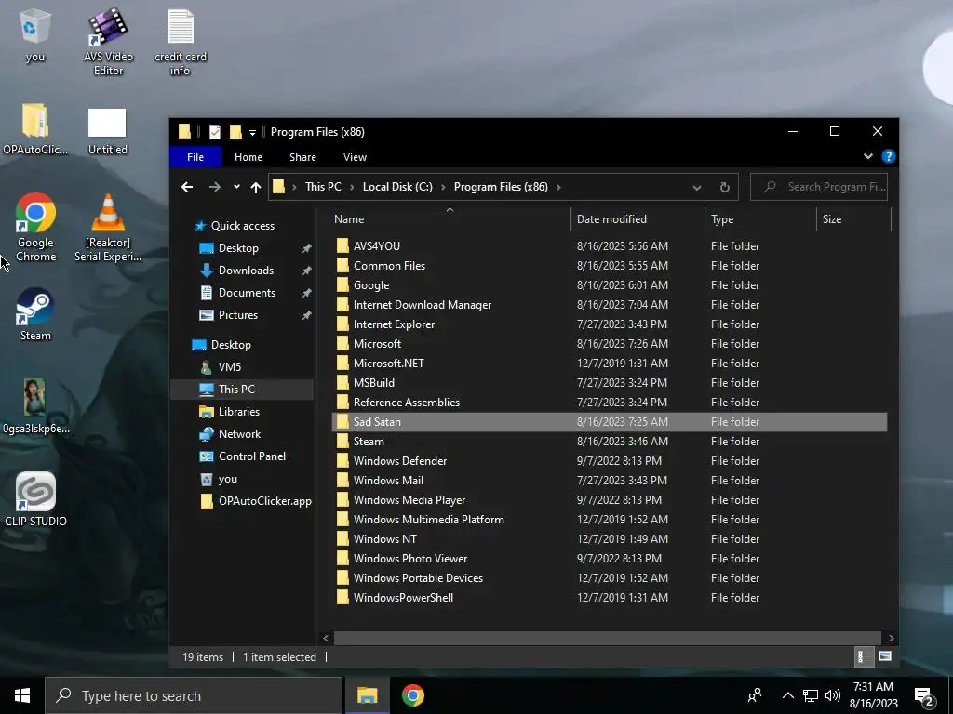
Task: Customize Quick Access Toolbar dropdown
Action: click(252, 132)
